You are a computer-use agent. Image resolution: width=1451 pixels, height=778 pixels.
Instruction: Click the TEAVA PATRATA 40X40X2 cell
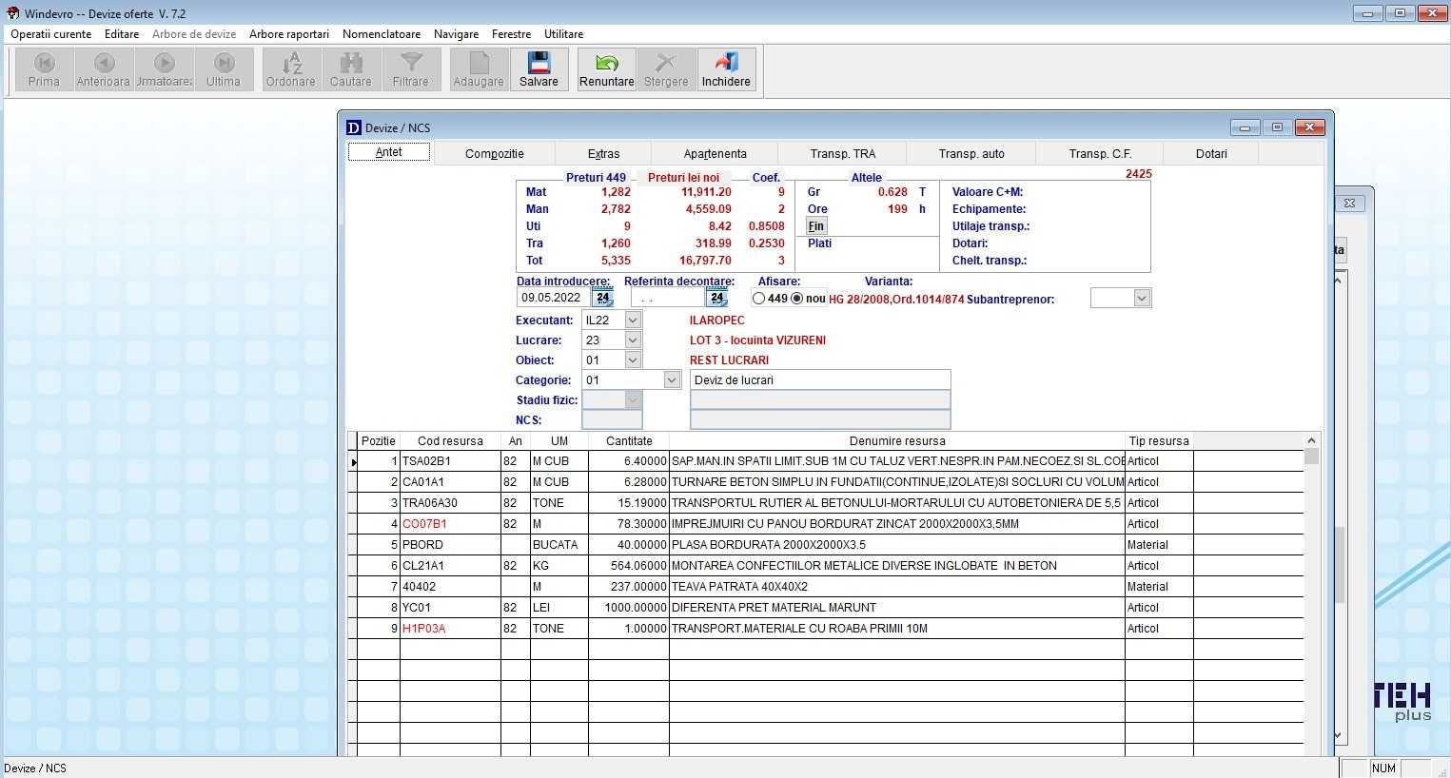coord(897,587)
